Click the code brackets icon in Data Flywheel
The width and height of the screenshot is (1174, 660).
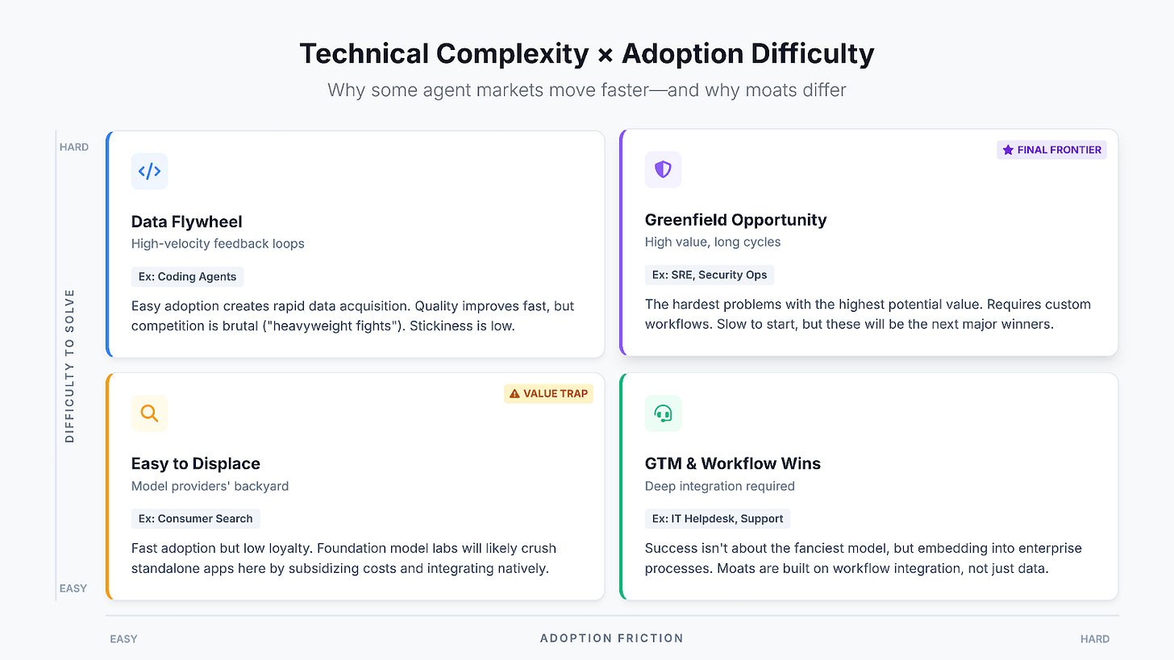[x=149, y=171]
